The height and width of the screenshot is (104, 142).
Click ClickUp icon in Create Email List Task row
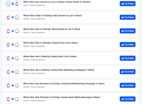8,45
